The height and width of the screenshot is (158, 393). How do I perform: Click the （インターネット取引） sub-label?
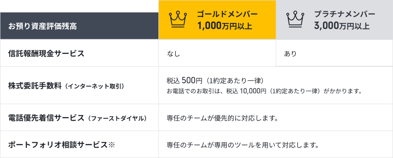(93, 86)
